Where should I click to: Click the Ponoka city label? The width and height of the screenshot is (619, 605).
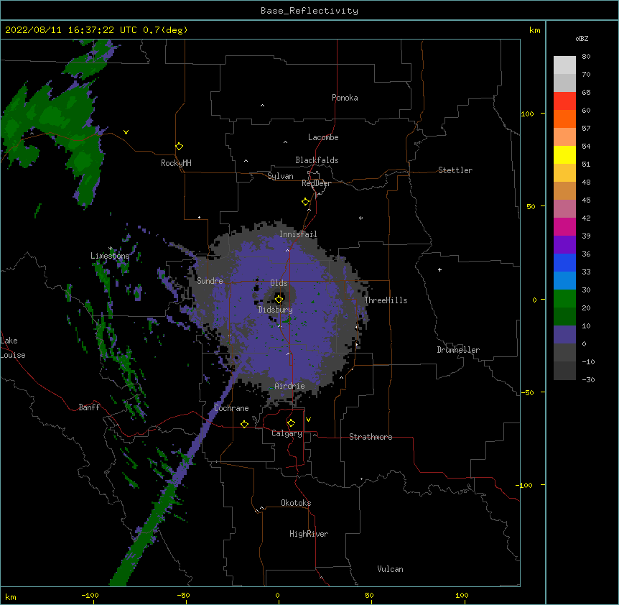pos(345,98)
